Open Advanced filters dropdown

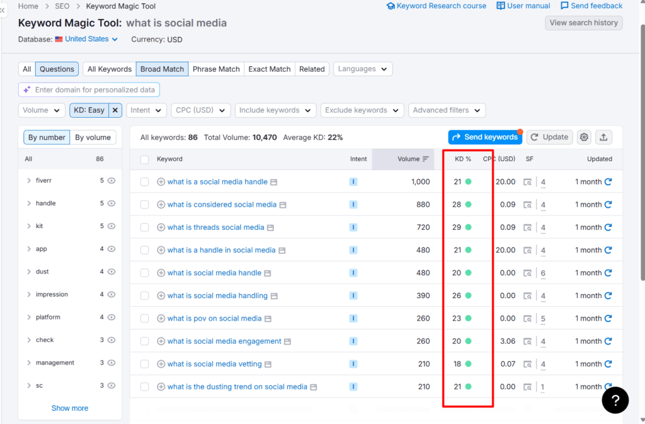pyautogui.click(x=447, y=110)
